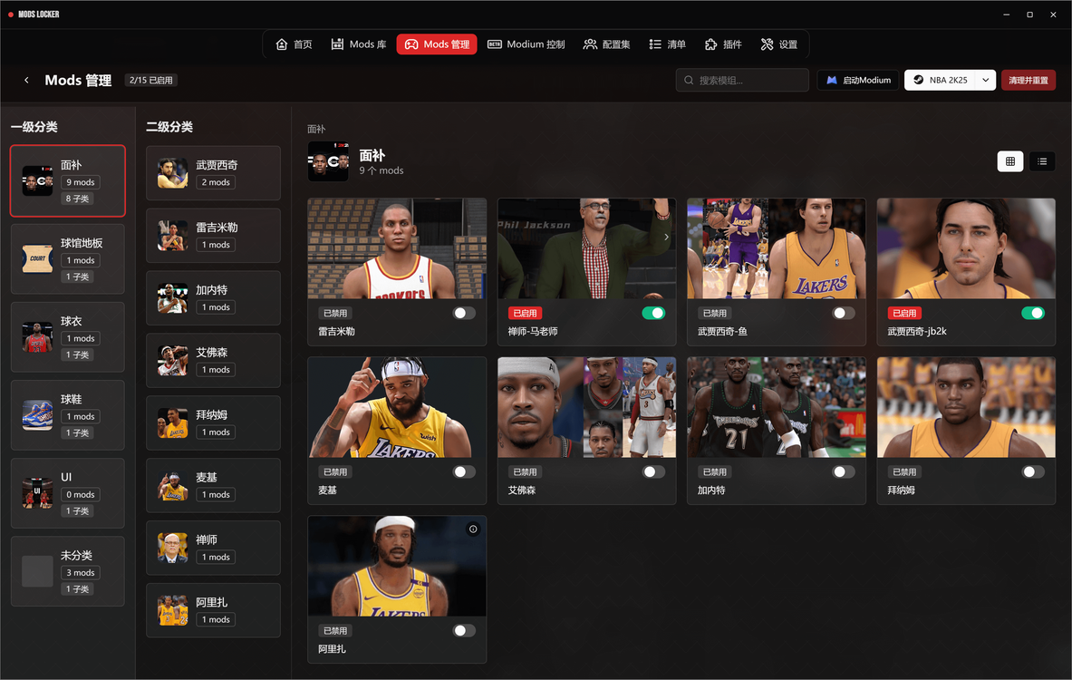Click the info icon on 阿里扎 card
The image size is (1072, 680).
473,529
